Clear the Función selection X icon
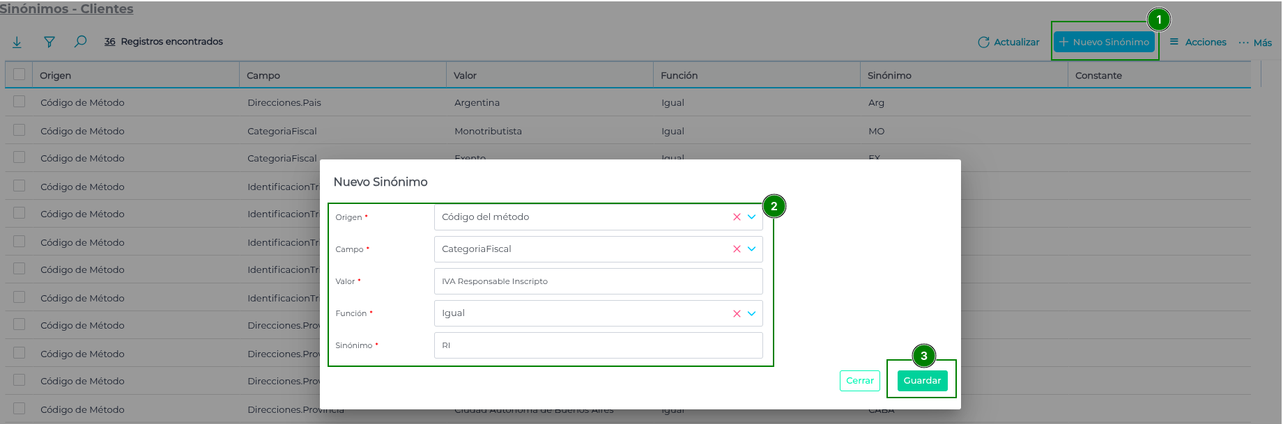 click(737, 314)
